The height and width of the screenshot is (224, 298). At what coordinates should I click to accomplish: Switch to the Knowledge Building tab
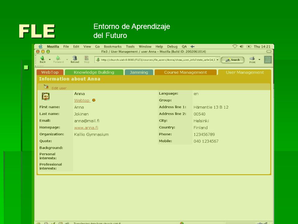(x=94, y=72)
